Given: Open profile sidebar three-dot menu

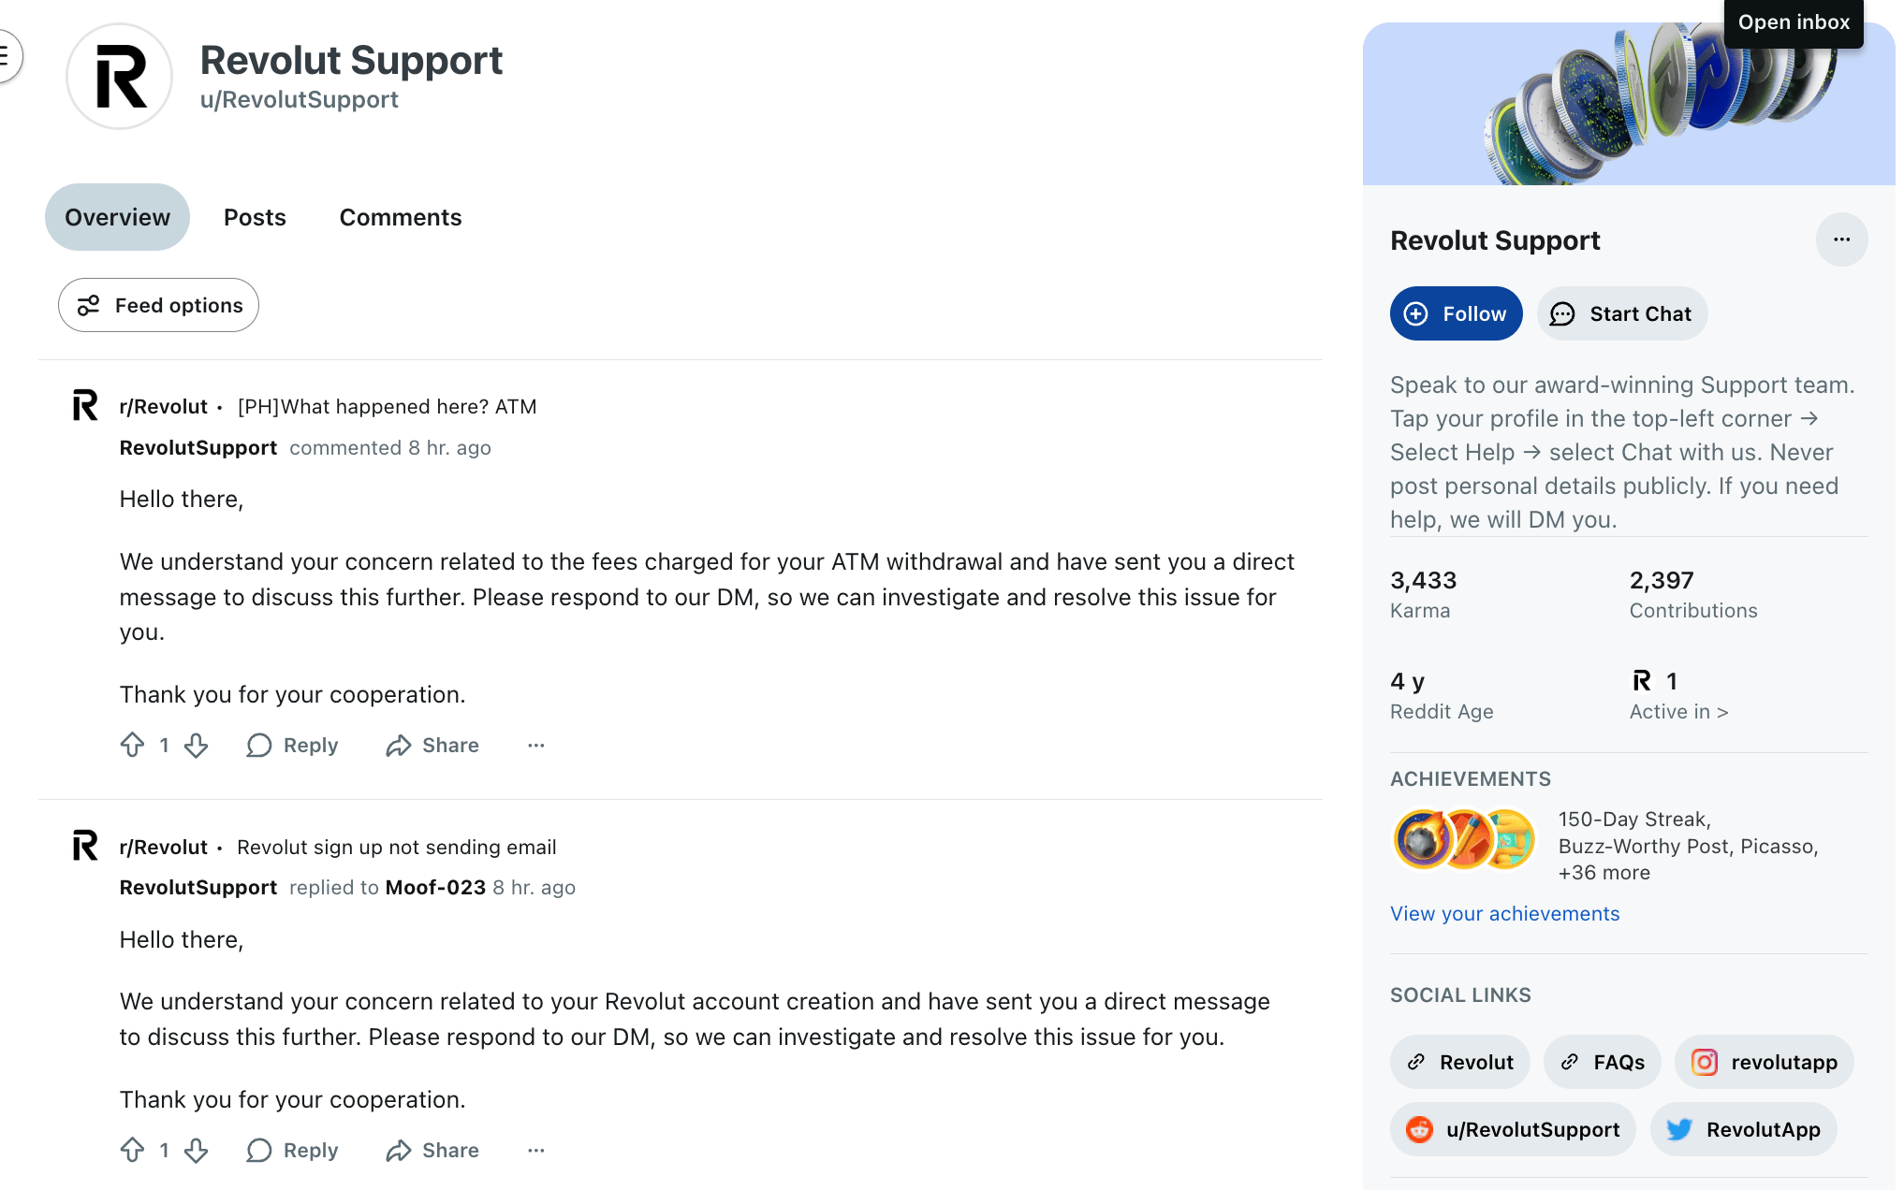Looking at the screenshot, I should pyautogui.click(x=1841, y=239).
